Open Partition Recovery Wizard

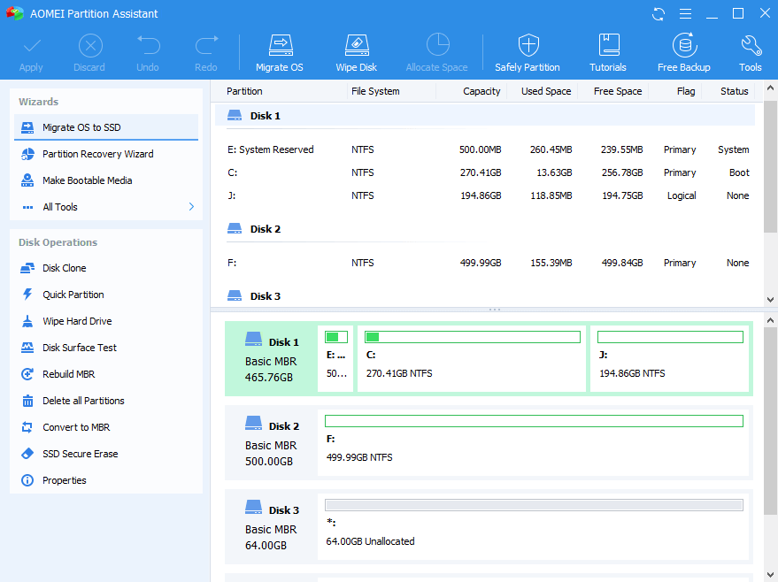point(97,154)
